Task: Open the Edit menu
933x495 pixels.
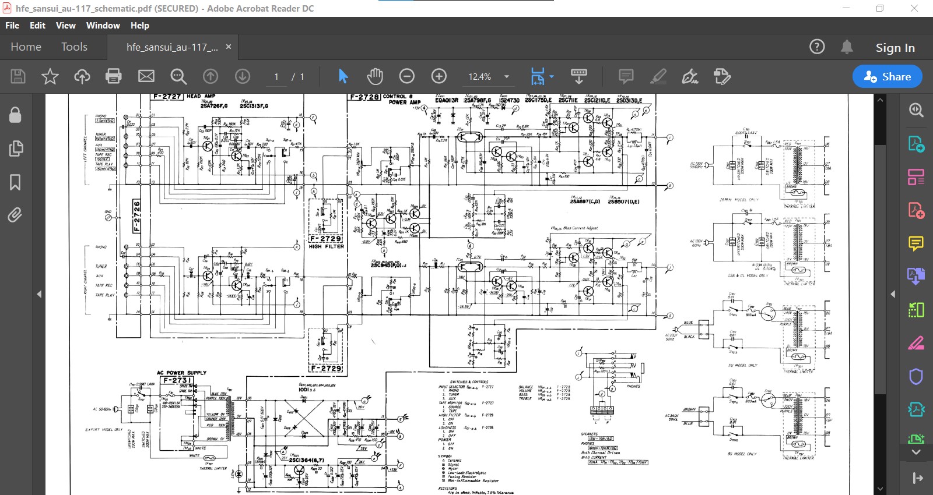Action: (x=37, y=26)
